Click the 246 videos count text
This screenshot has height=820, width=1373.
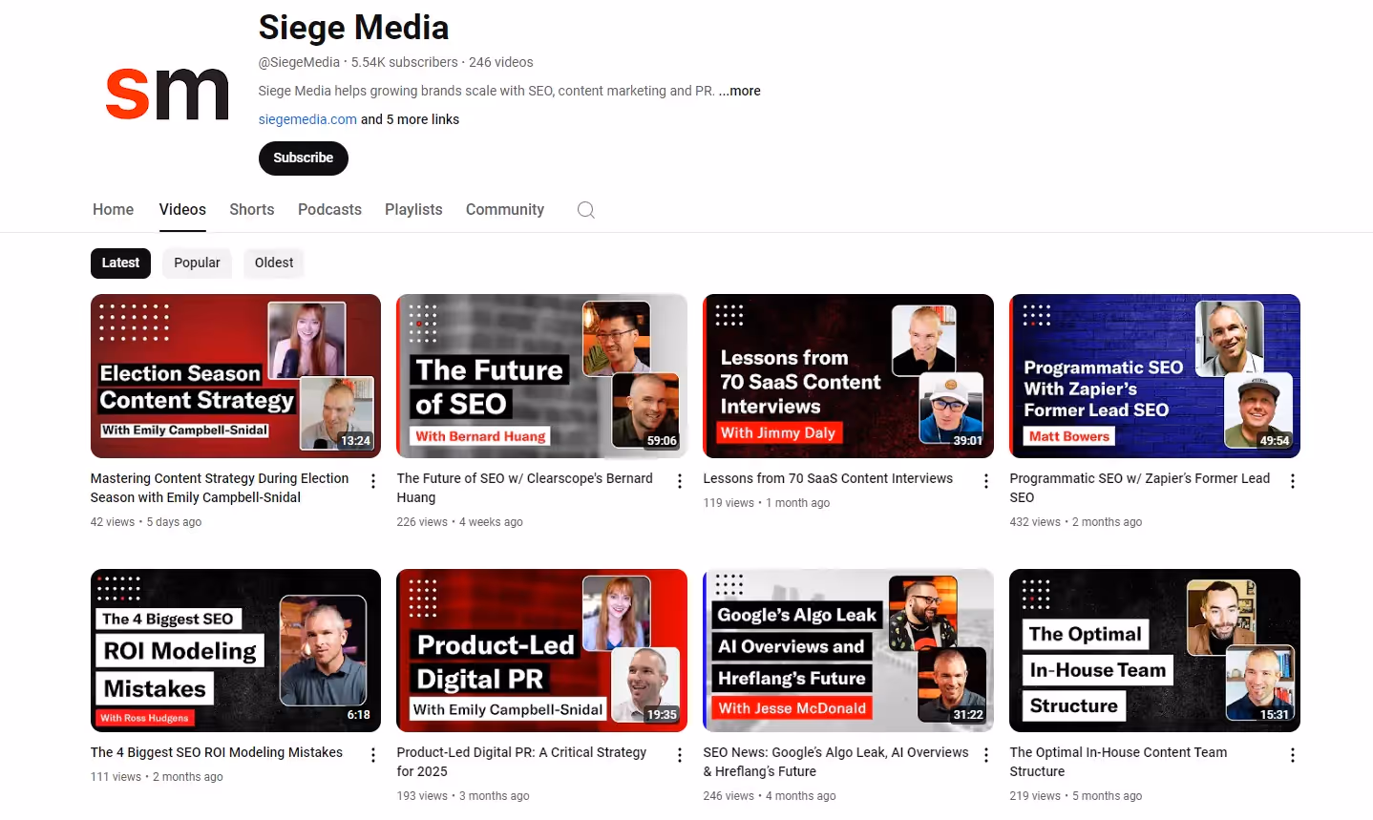pos(500,63)
